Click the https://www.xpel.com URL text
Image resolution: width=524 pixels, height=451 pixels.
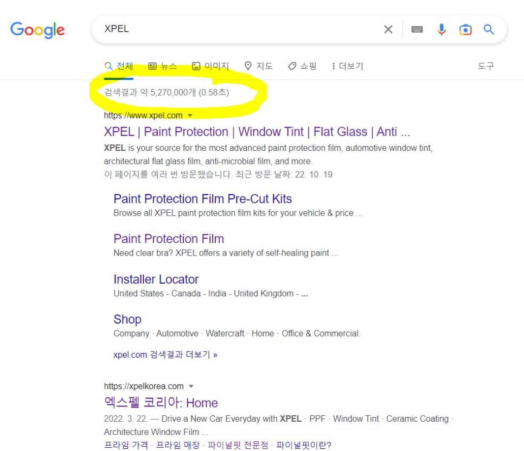143,116
